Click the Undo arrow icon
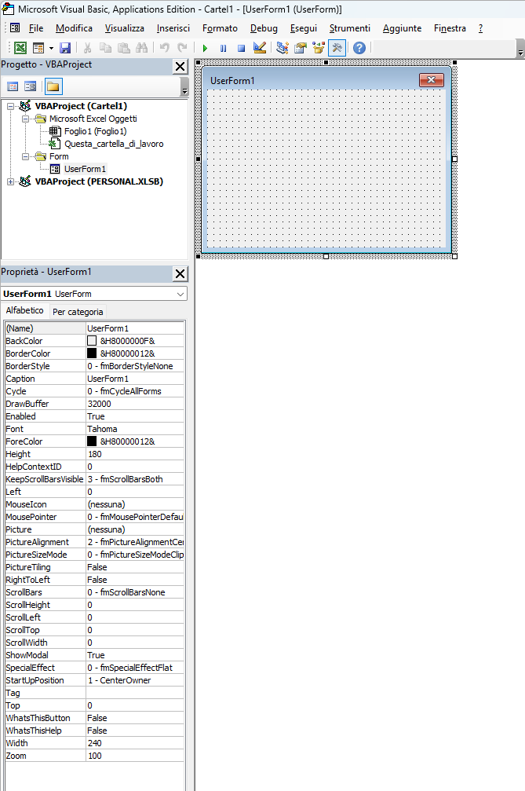This screenshot has height=791, width=525. [x=164, y=48]
